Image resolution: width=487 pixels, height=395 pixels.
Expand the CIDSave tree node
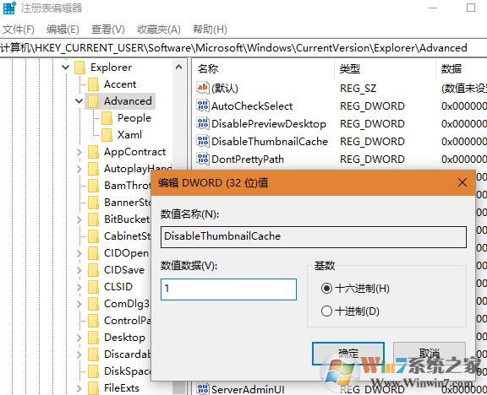pyautogui.click(x=79, y=270)
